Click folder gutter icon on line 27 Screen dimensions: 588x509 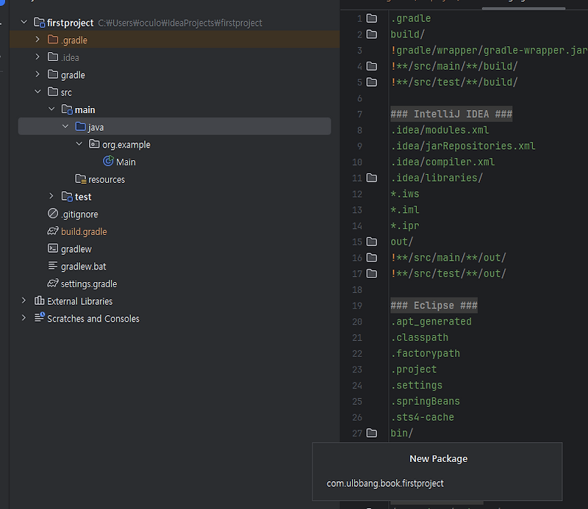point(372,433)
